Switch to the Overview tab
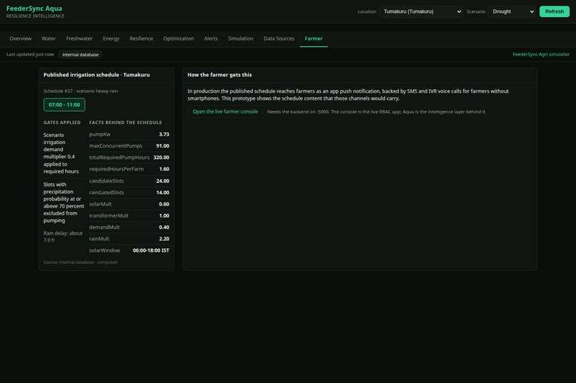576x383 pixels. coord(21,39)
